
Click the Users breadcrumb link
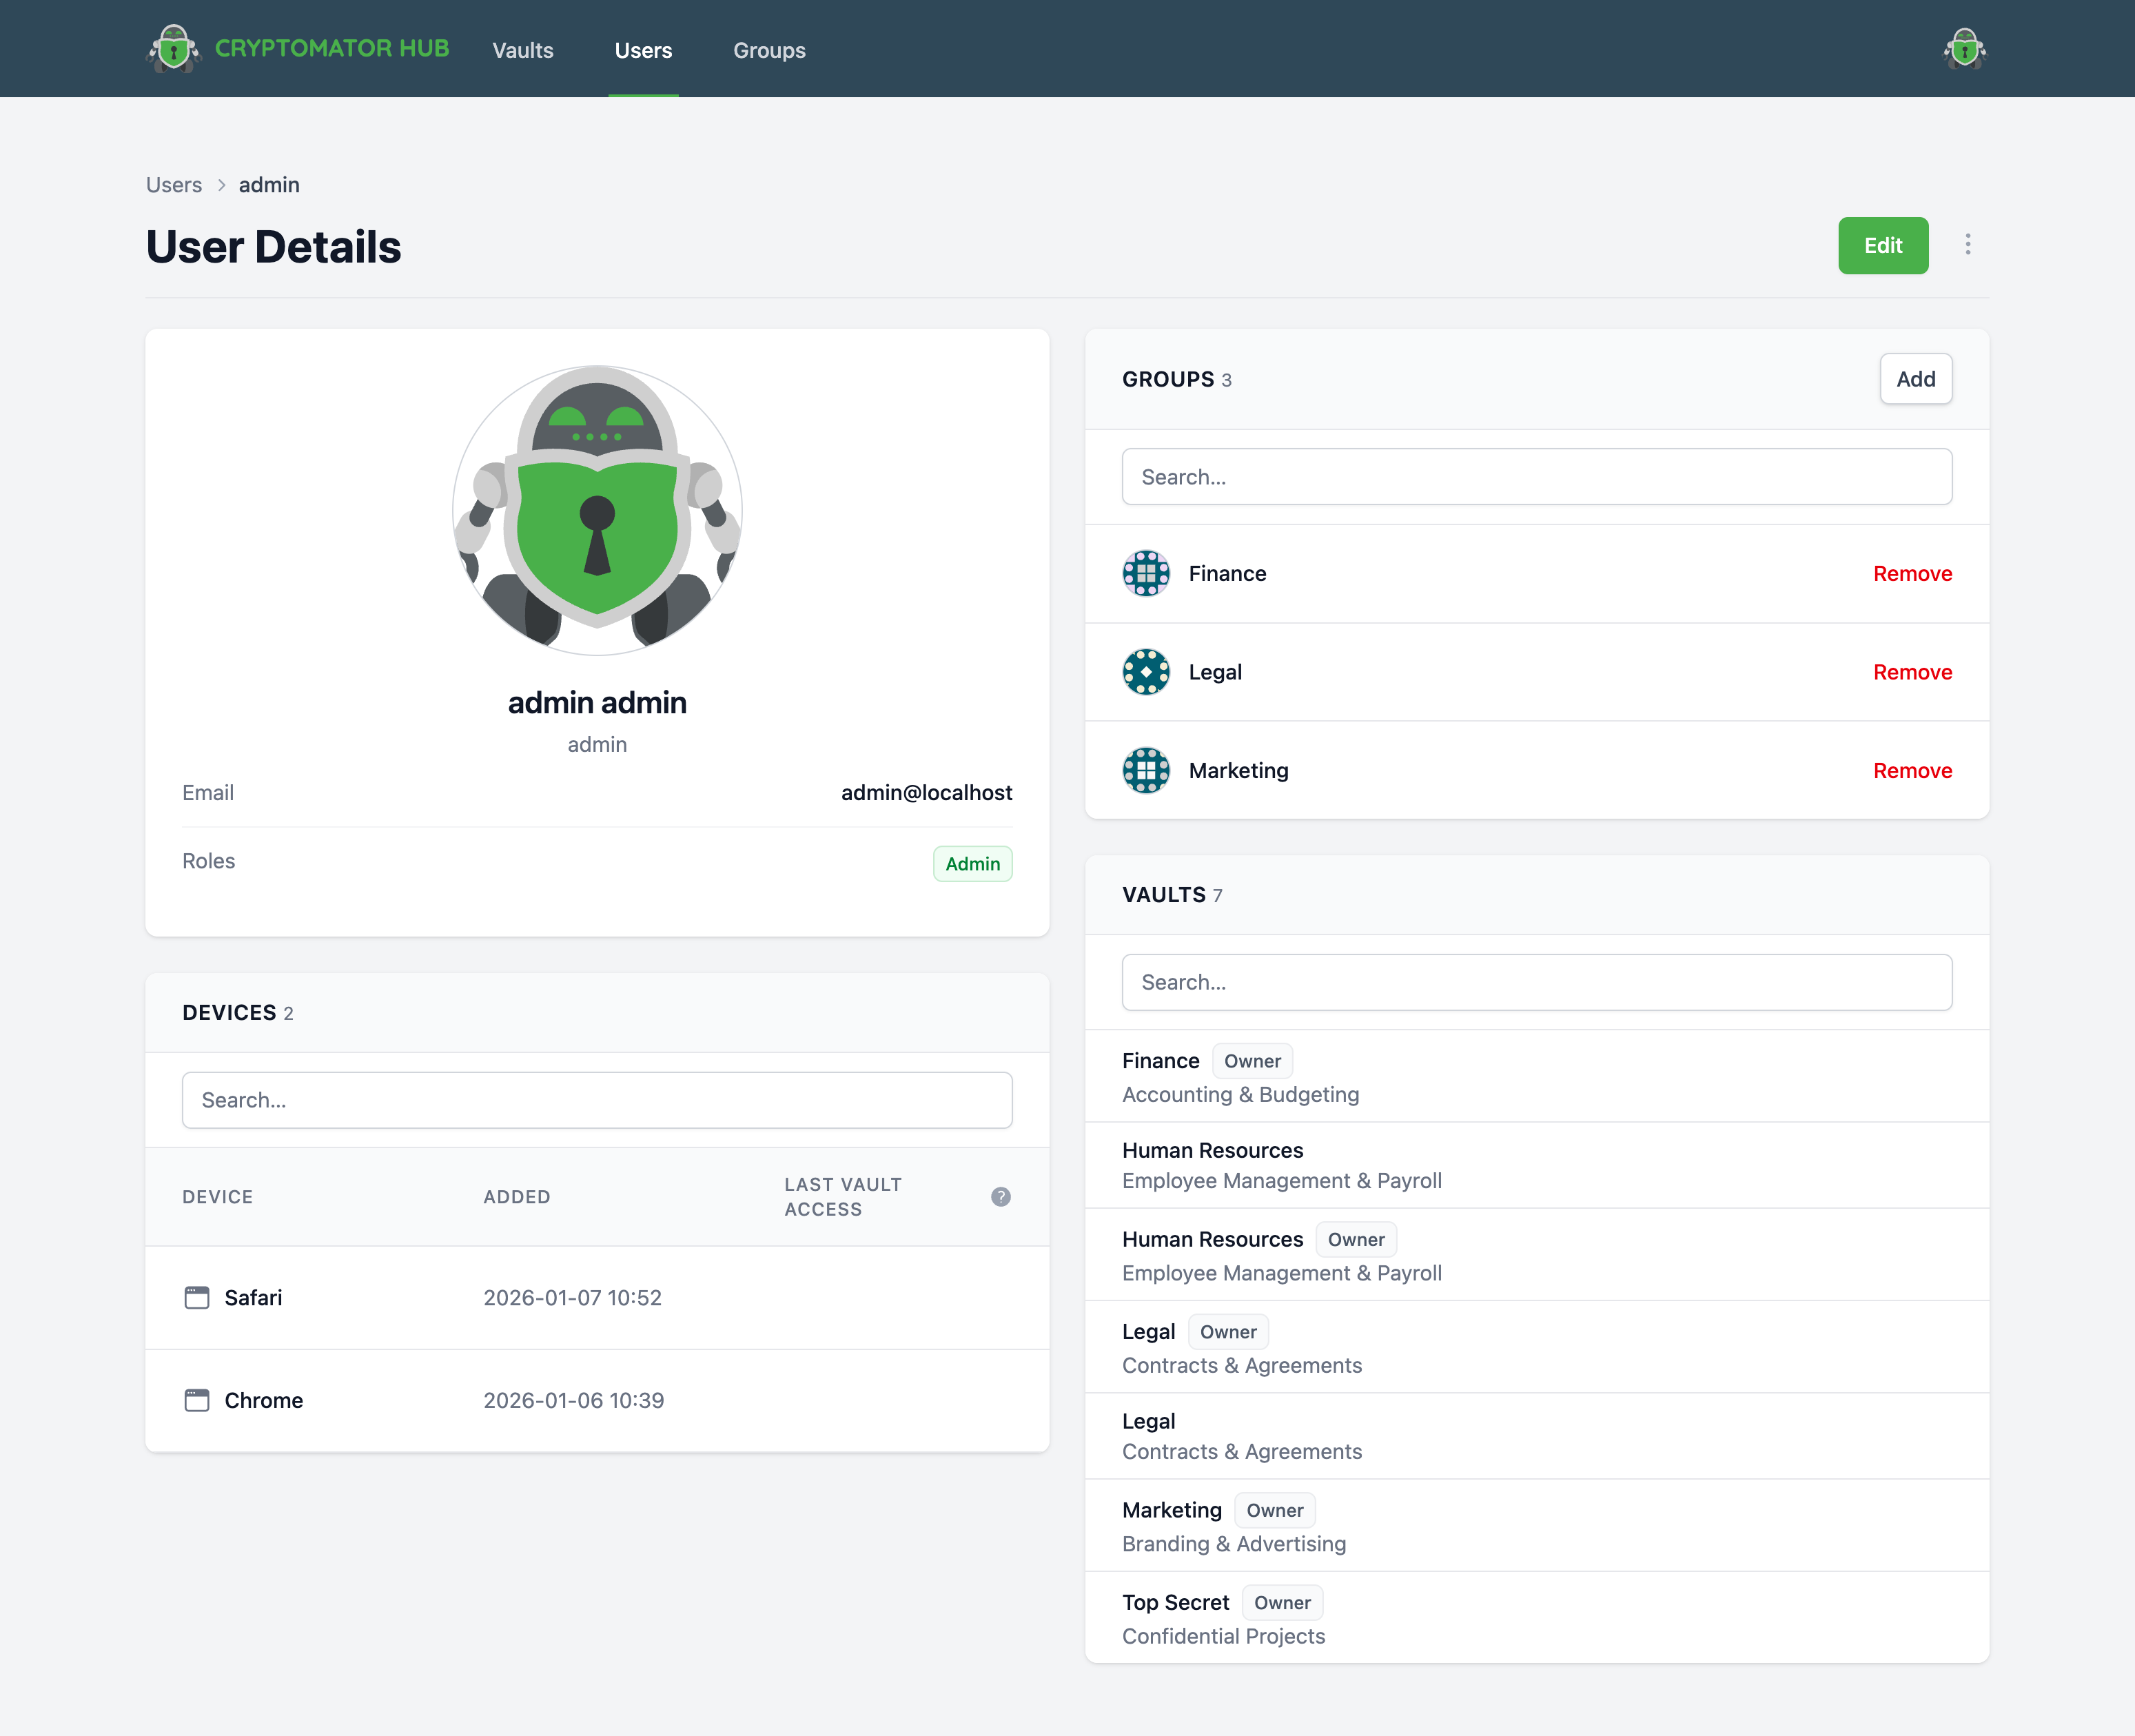(174, 185)
